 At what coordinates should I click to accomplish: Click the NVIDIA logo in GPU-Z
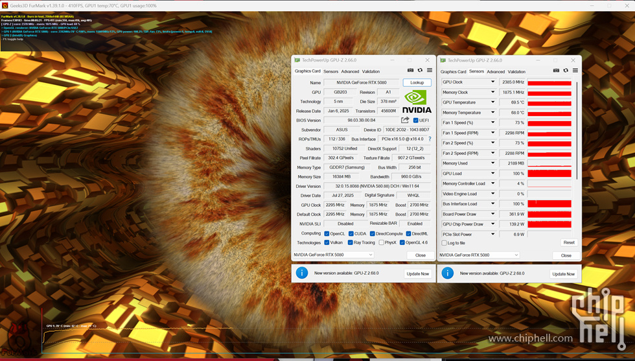click(417, 102)
